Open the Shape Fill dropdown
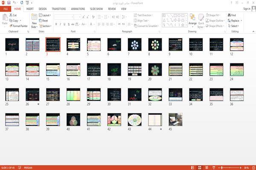Image resolution: width=256 pixels, height=170 pixels. (x=213, y=15)
